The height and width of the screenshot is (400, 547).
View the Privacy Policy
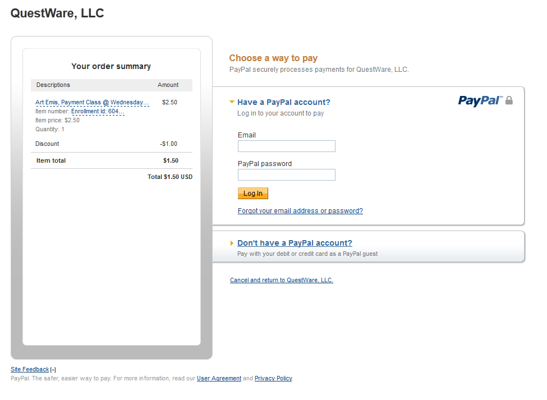tap(273, 378)
